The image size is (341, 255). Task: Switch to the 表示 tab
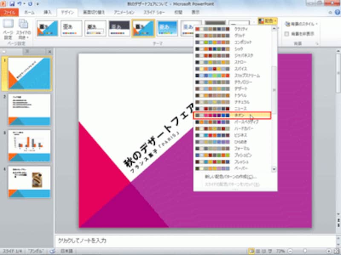pos(196,12)
